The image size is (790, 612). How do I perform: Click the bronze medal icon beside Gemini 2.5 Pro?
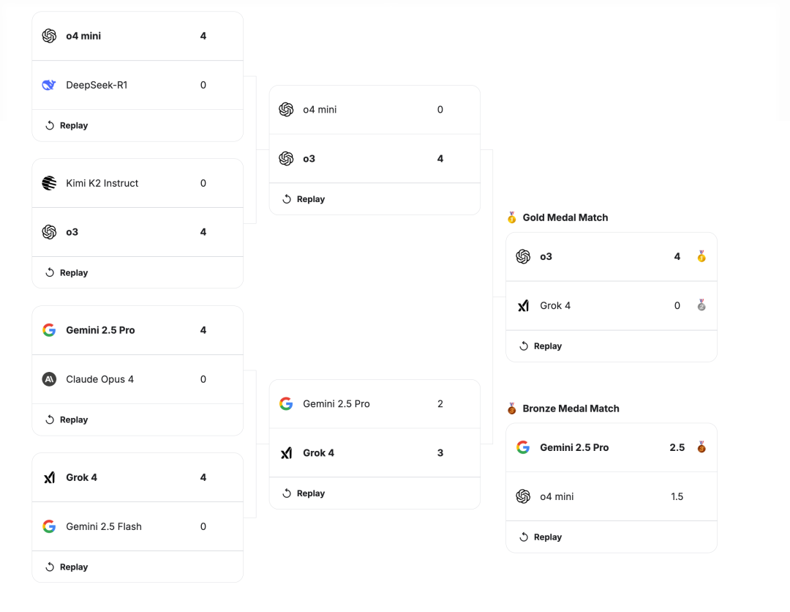tap(701, 447)
